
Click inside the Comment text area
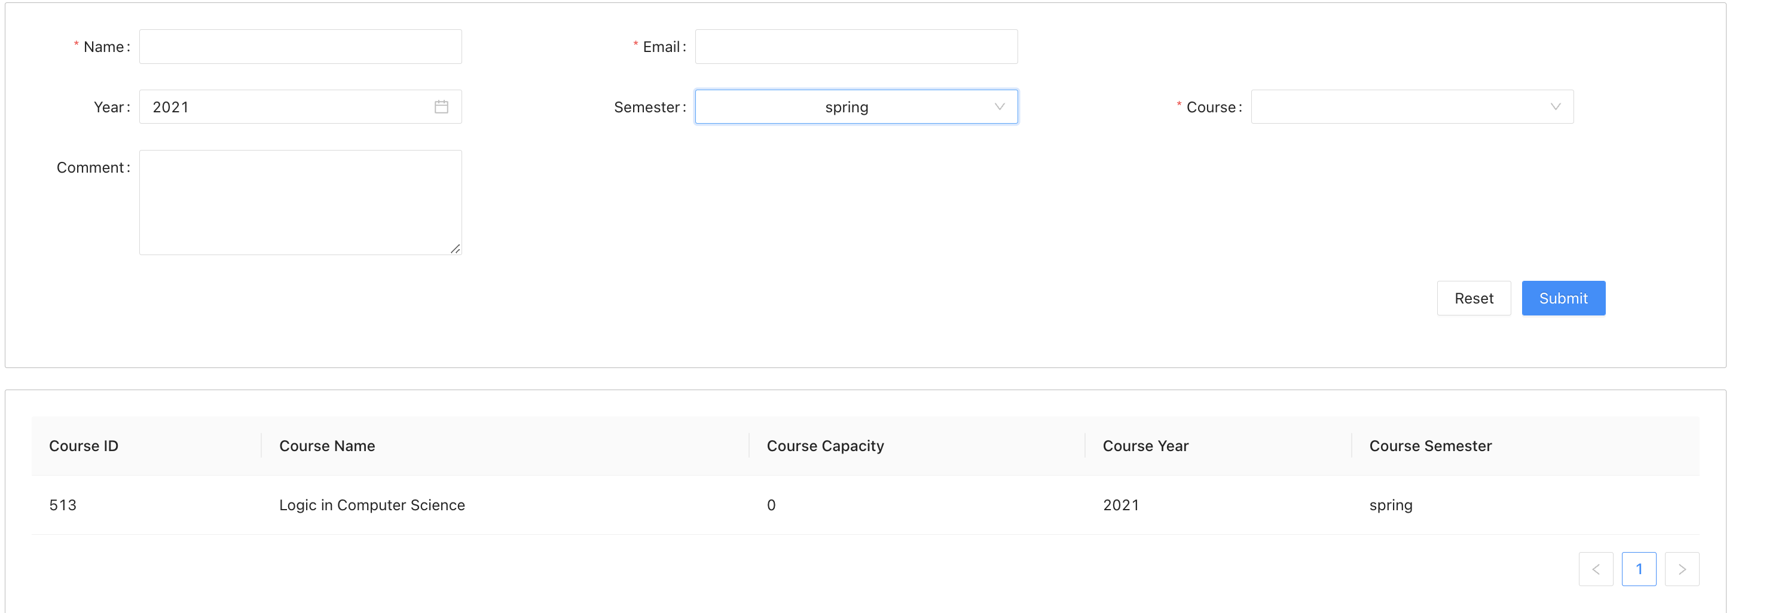coord(300,202)
